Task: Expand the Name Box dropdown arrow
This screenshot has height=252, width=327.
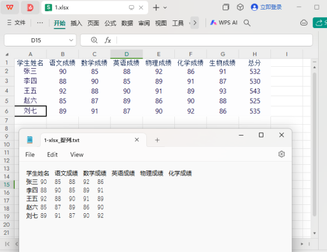Action: (x=71, y=40)
